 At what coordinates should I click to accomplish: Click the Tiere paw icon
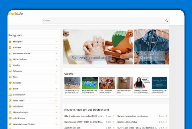(x=10, y=77)
